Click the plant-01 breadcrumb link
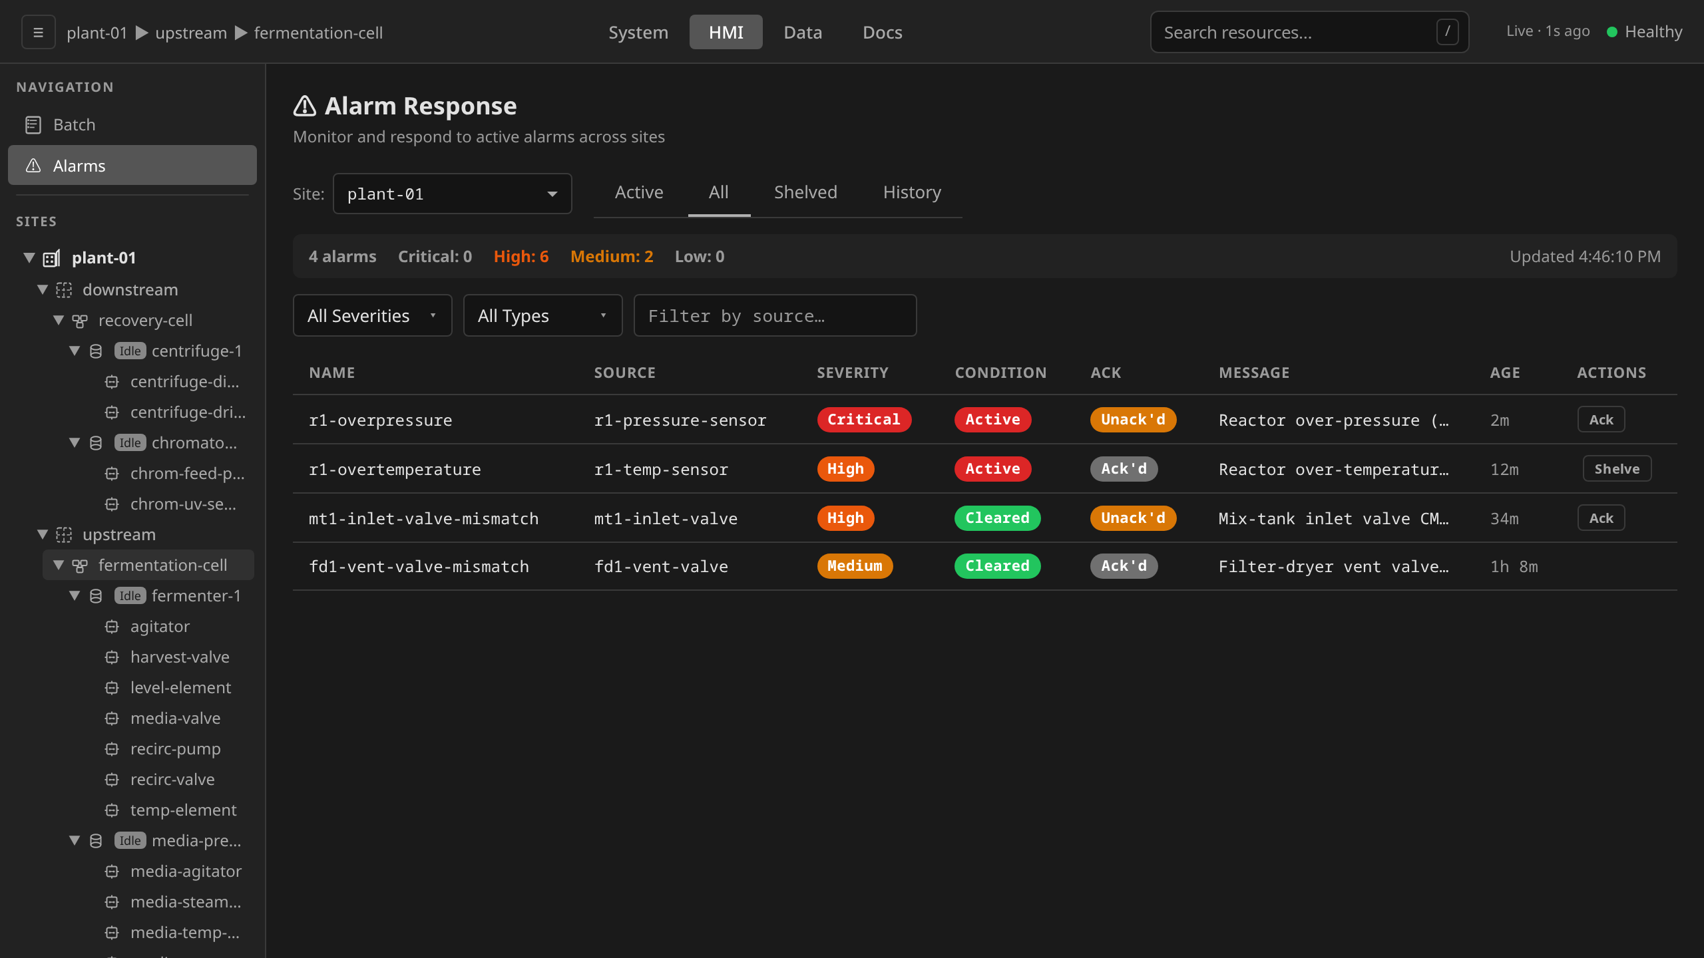The height and width of the screenshot is (958, 1704). (97, 33)
